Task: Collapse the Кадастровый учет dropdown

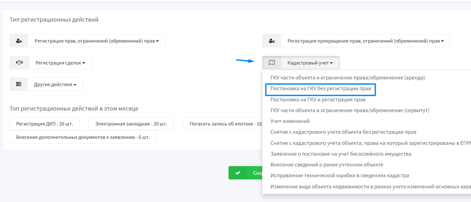Action: coord(310,63)
